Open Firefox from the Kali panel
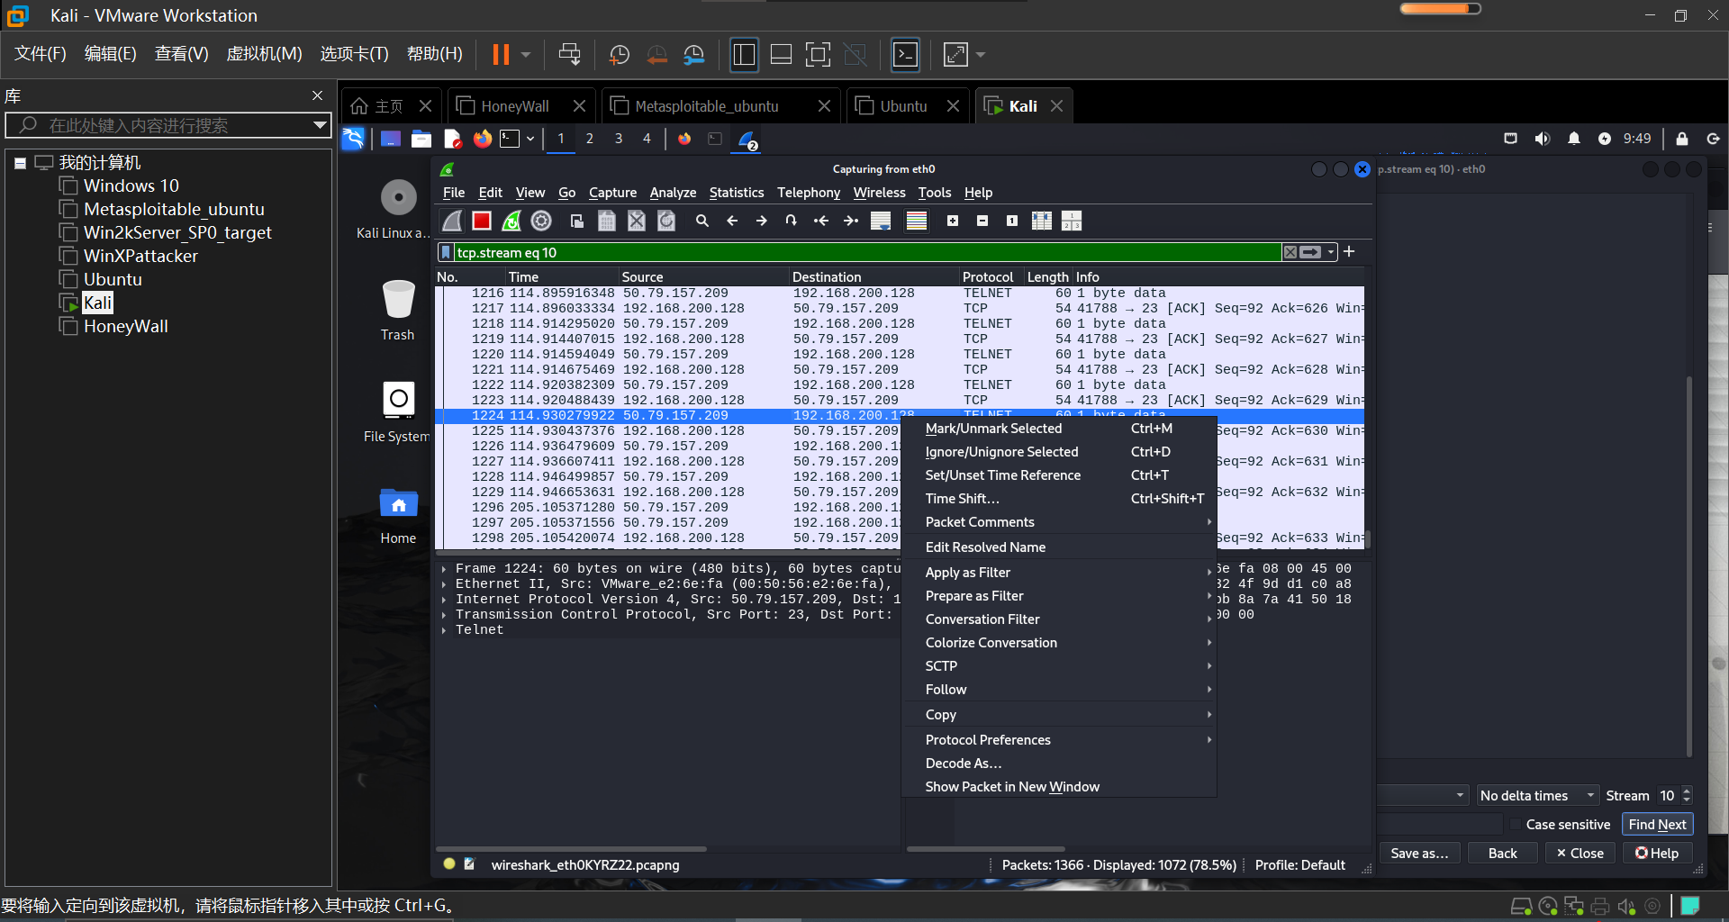This screenshot has width=1729, height=922. [x=483, y=139]
